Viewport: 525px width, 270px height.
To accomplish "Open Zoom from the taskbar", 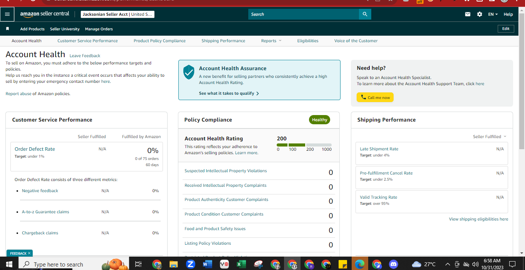I will (x=191, y=264).
